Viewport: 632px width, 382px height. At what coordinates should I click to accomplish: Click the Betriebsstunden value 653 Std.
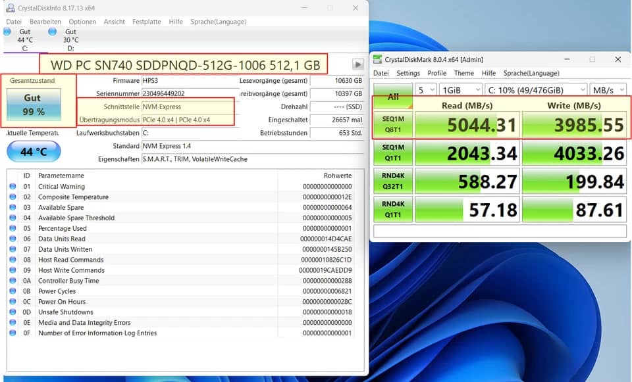(337, 132)
